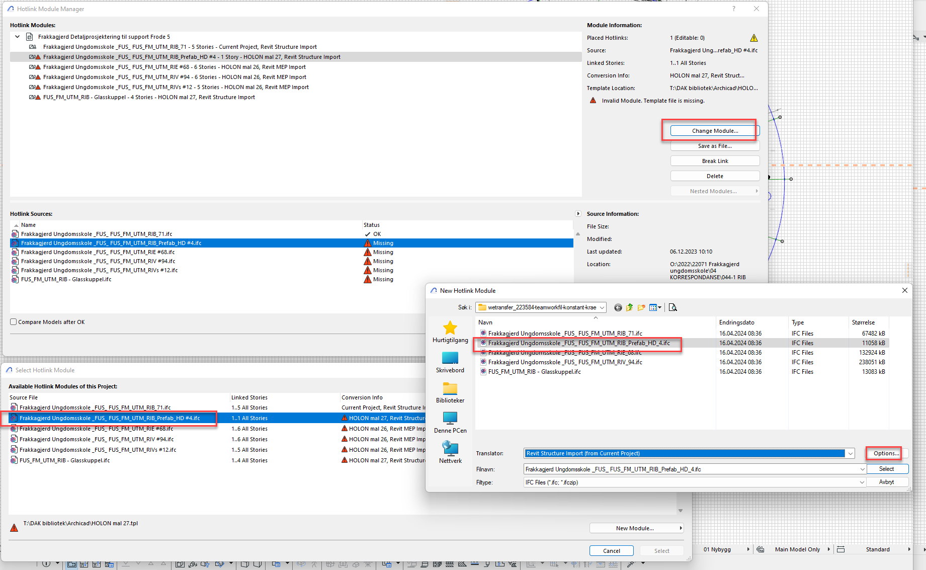Go to Skrivebord desktop location
Image resolution: width=926 pixels, height=570 pixels.
coord(450,362)
